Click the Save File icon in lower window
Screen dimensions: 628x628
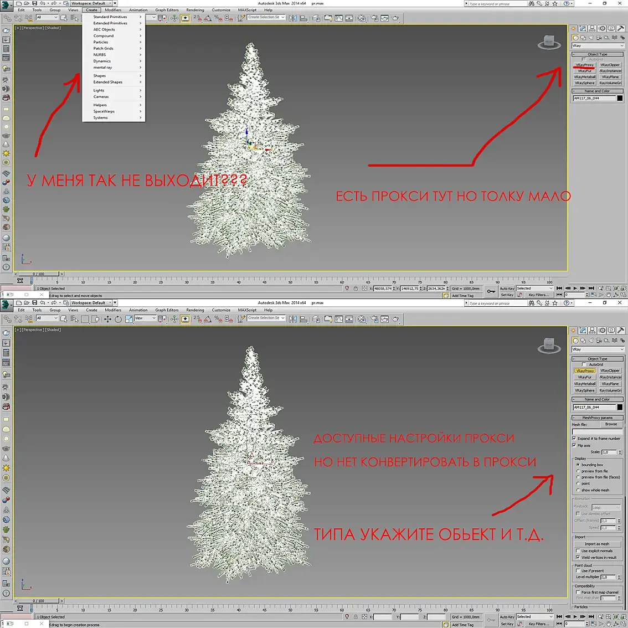(x=35, y=303)
